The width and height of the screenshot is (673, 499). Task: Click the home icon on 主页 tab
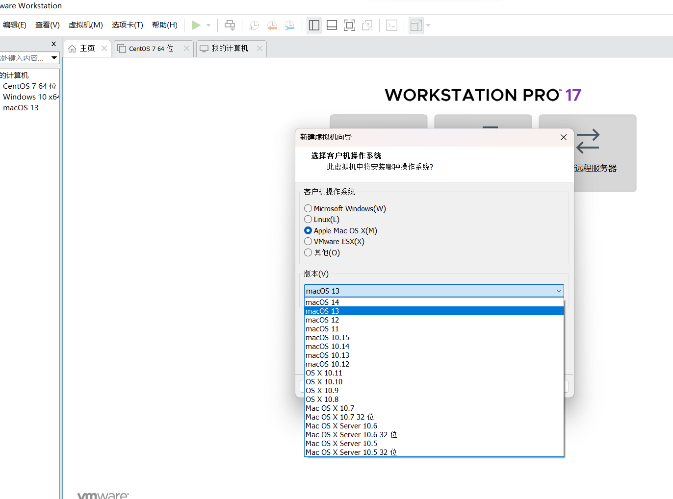coord(72,49)
